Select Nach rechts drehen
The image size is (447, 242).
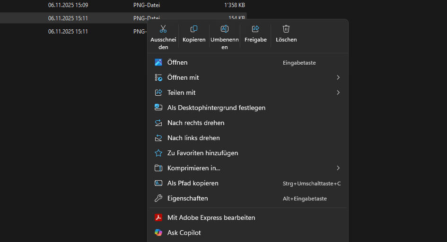[196, 123]
